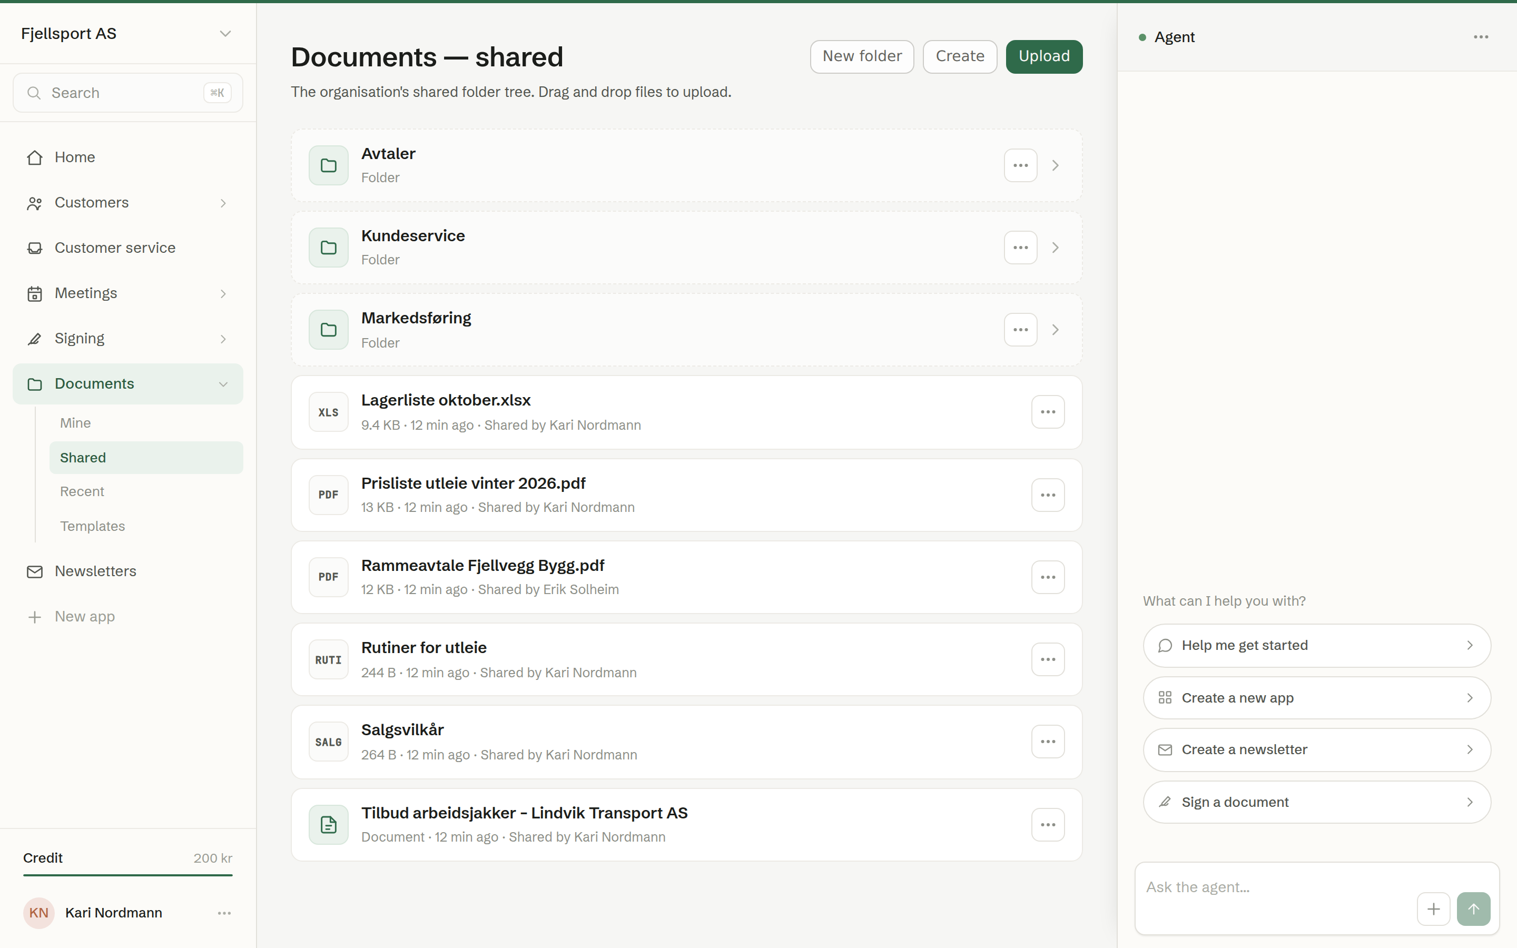Open more options for Rammeavtale Fjellvegg Bygg.pdf
Screen dimensions: 1517x948
(1048, 577)
